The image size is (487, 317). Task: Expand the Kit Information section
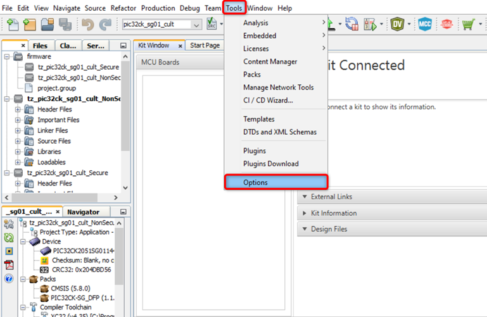[305, 213]
